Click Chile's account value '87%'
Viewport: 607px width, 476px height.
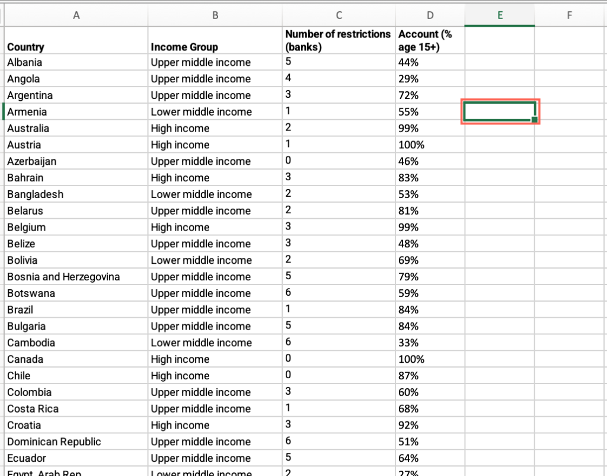click(x=430, y=375)
